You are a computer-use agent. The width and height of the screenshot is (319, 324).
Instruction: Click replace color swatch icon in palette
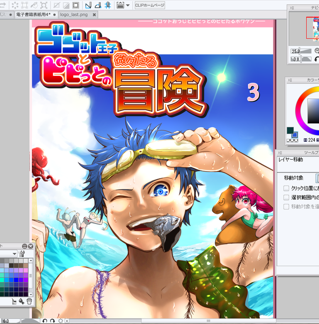tap(14, 302)
